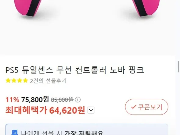Click the page scrollbar thumb
The image size is (180, 135).
178,67
